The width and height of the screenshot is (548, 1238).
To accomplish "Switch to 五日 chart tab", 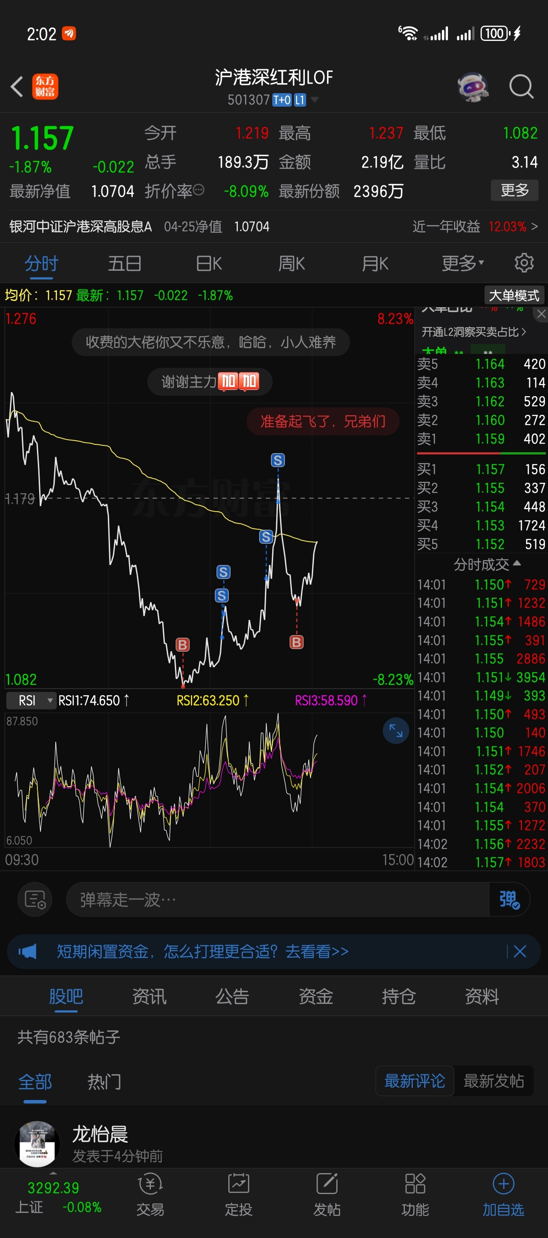I will point(125,263).
